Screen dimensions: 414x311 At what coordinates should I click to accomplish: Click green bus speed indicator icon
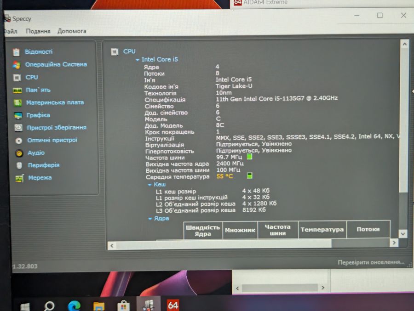point(249,157)
